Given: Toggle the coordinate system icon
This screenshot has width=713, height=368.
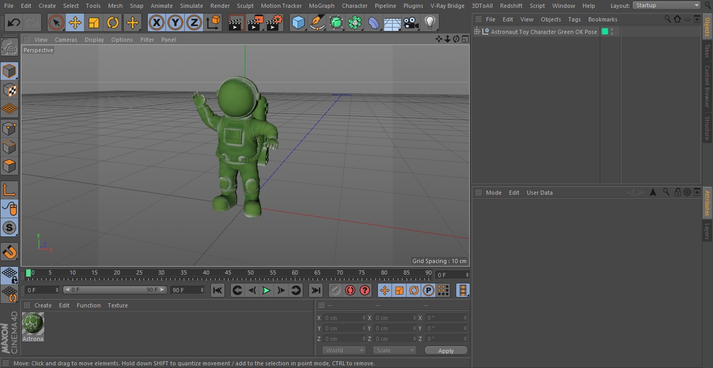Looking at the screenshot, I should (x=213, y=22).
